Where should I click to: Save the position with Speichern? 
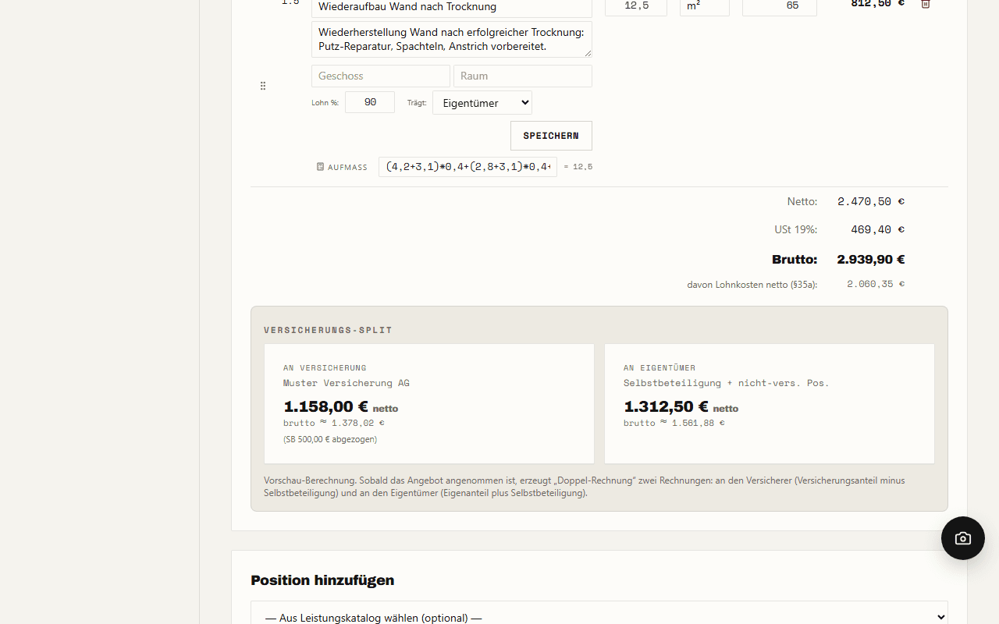[551, 136]
